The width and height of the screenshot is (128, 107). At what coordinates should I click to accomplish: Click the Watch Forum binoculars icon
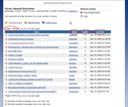pyautogui.click(x=43, y=22)
